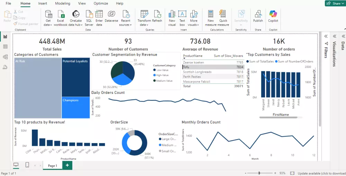The image size is (346, 176).
Task: Select the Page 1 tab
Action: click(53, 166)
